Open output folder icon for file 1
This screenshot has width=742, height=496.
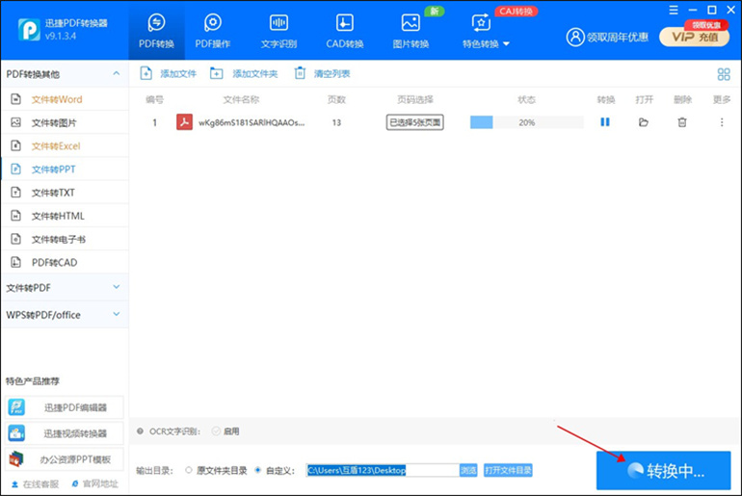[x=644, y=122]
